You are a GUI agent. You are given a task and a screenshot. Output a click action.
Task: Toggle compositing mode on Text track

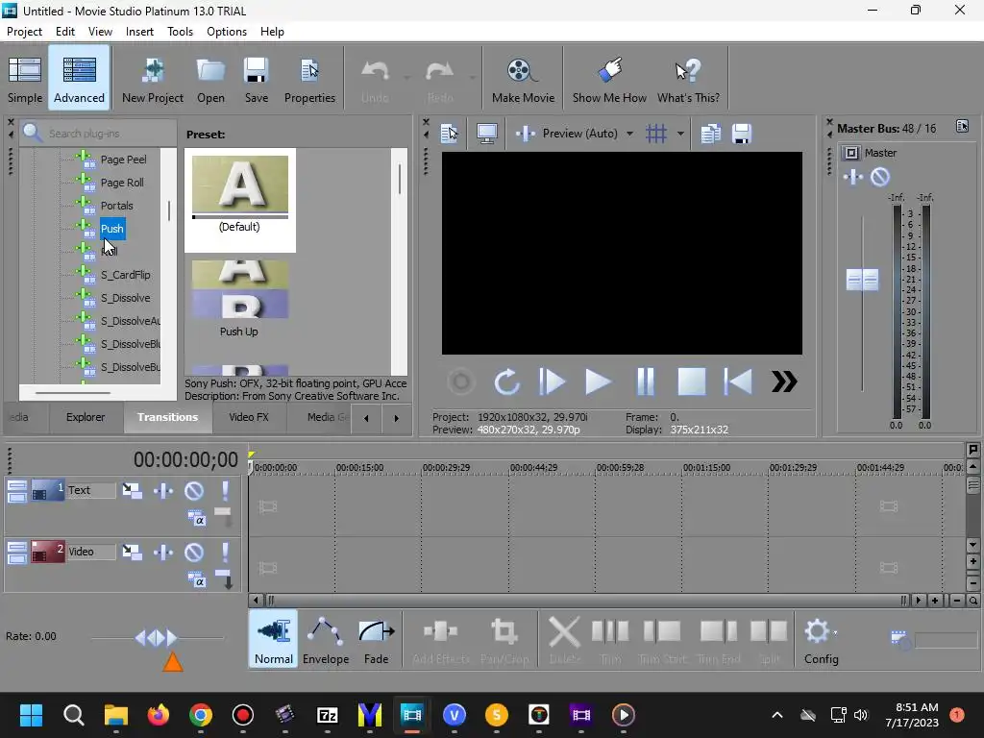pos(197,518)
